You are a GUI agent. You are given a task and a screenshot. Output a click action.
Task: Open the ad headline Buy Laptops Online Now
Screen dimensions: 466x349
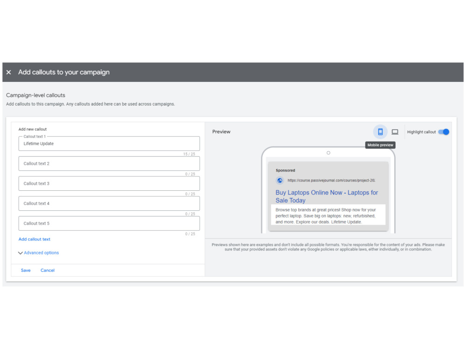tap(327, 196)
